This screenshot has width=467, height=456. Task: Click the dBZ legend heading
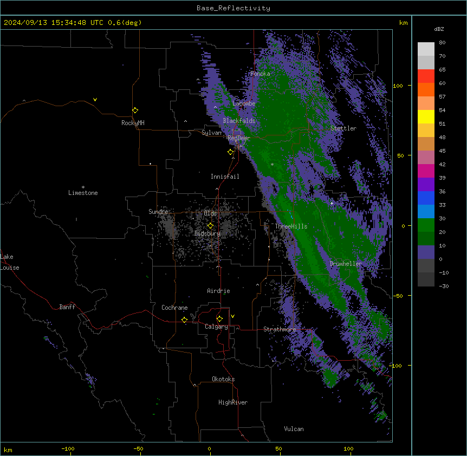coord(439,29)
